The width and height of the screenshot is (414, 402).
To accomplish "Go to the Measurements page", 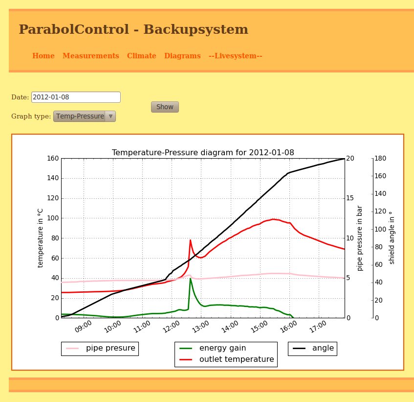I will (90, 56).
